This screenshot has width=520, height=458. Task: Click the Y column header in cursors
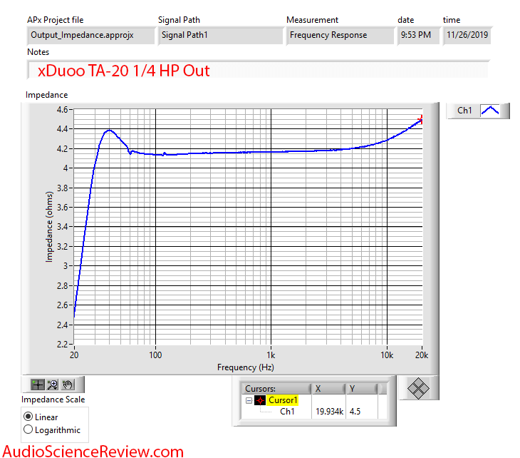[x=361, y=389]
